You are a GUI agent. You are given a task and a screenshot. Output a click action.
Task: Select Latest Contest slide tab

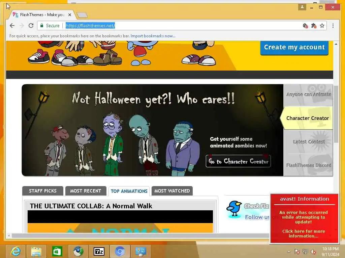pos(308,142)
